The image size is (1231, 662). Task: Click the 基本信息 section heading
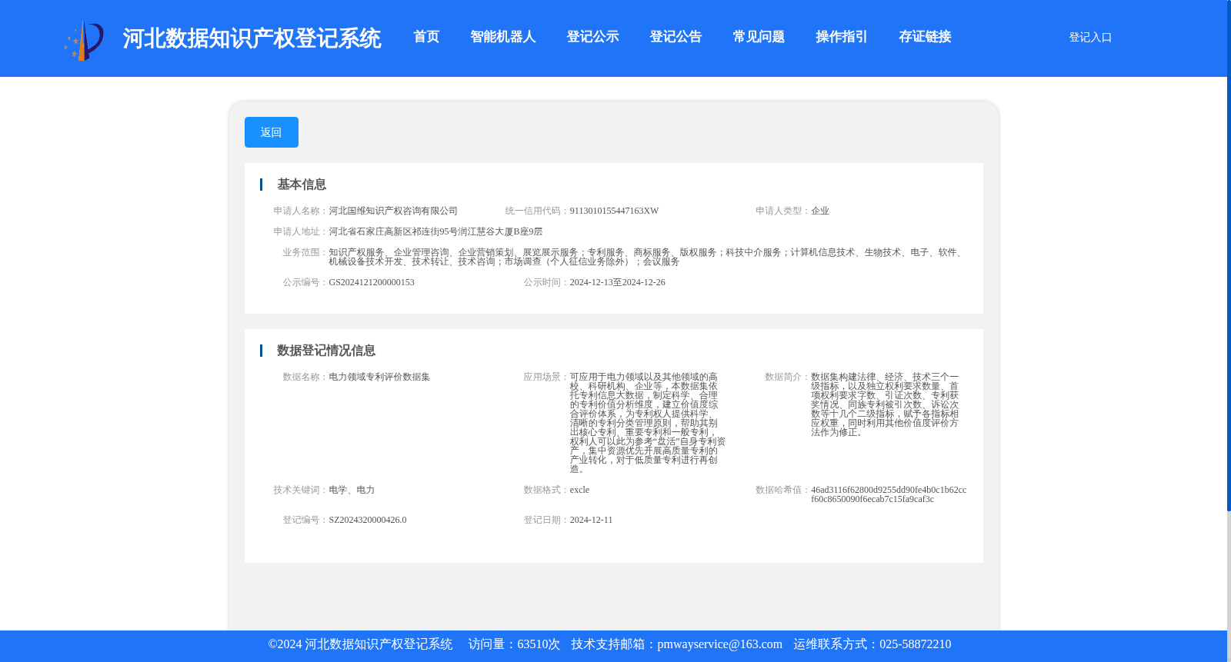pyautogui.click(x=302, y=185)
